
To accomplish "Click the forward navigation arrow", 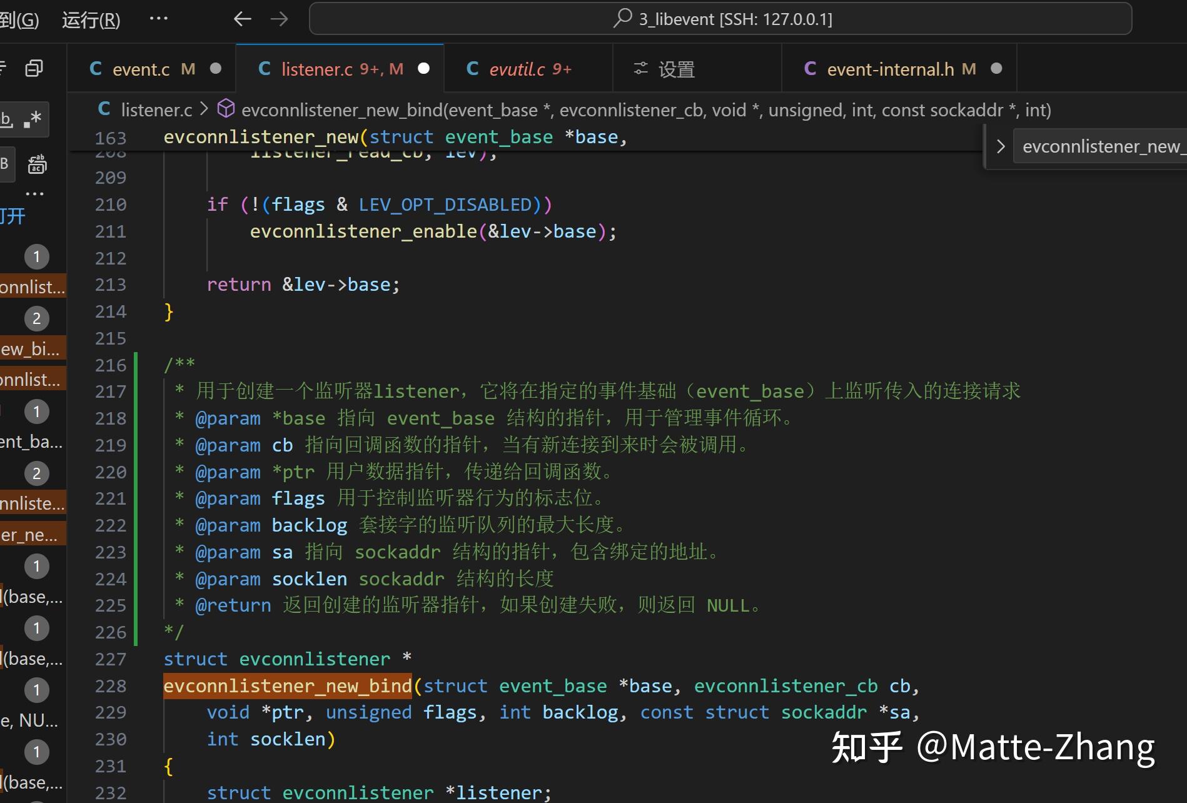I will (x=279, y=19).
